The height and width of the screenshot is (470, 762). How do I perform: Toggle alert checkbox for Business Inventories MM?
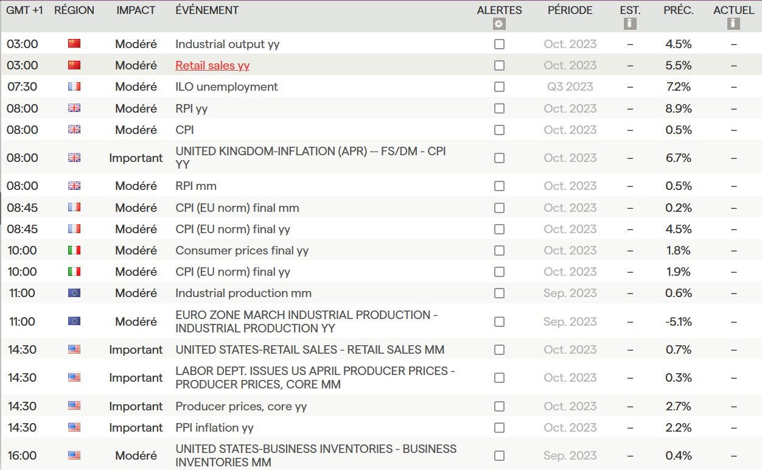point(499,455)
